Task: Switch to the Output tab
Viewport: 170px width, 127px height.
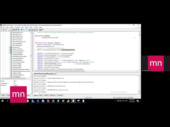Action: click(36, 95)
